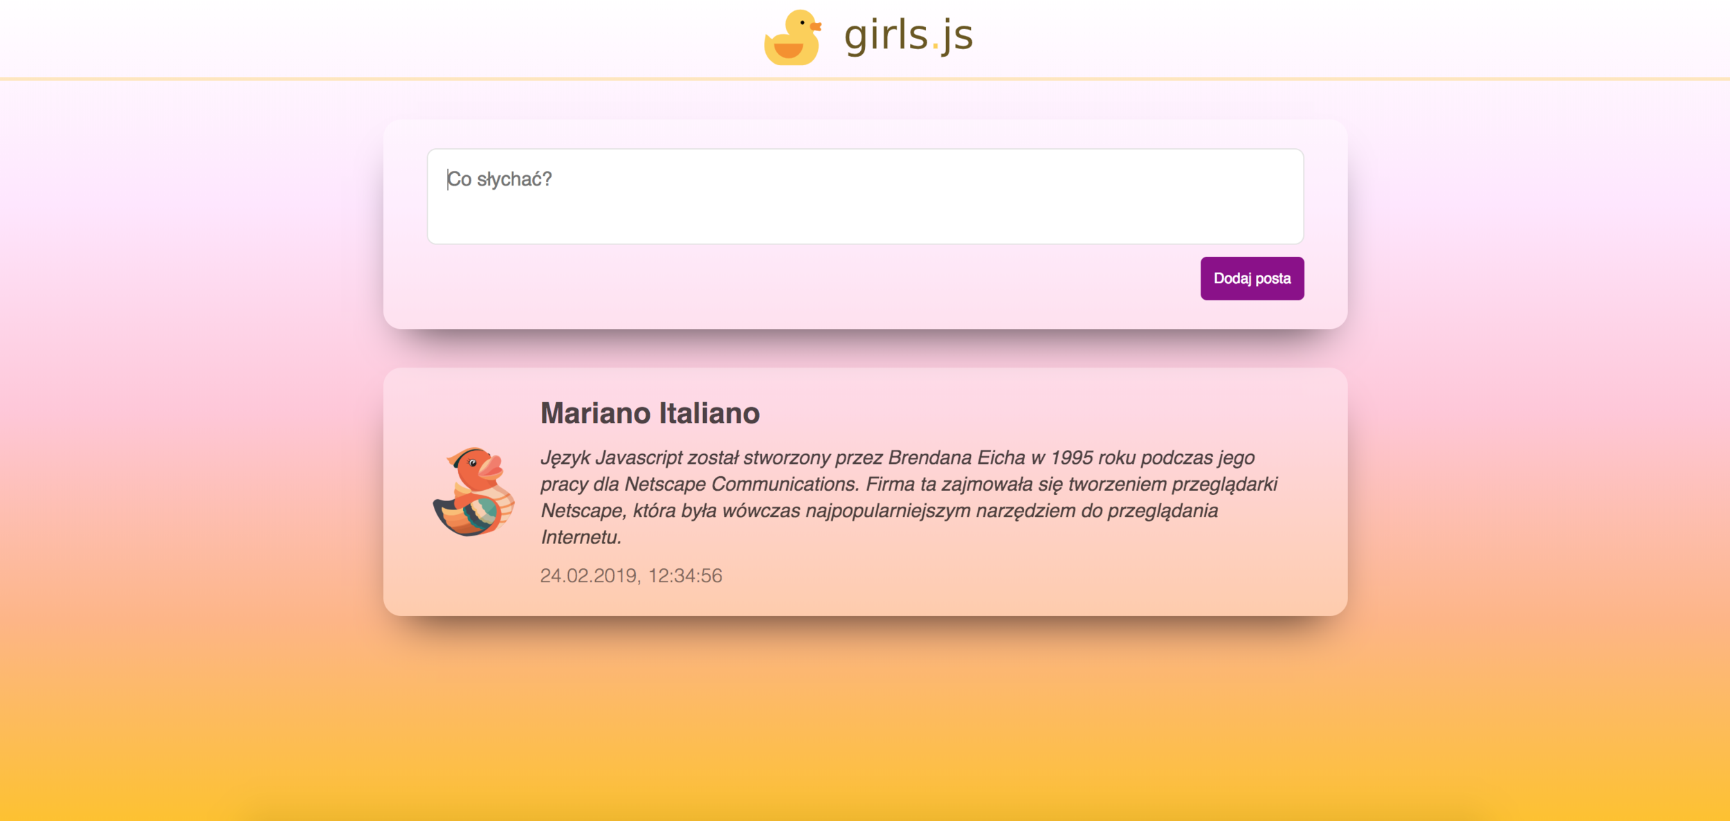Image resolution: width=1730 pixels, height=821 pixels.
Task: Click "Javascript" in the post text
Action: pos(639,458)
